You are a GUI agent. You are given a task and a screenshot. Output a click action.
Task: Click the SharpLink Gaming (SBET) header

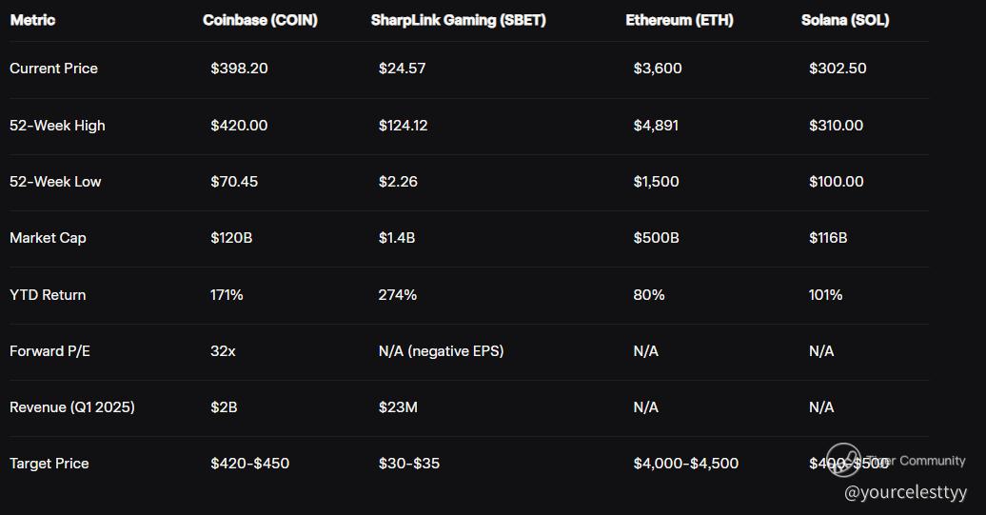click(458, 20)
